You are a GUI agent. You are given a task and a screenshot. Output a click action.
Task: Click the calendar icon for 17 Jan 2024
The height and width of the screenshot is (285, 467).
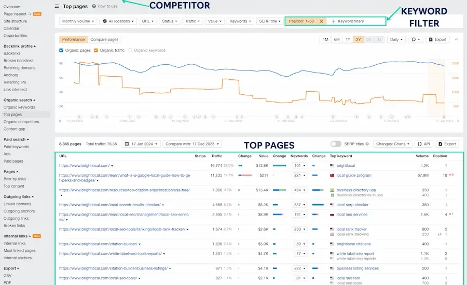[126, 144]
